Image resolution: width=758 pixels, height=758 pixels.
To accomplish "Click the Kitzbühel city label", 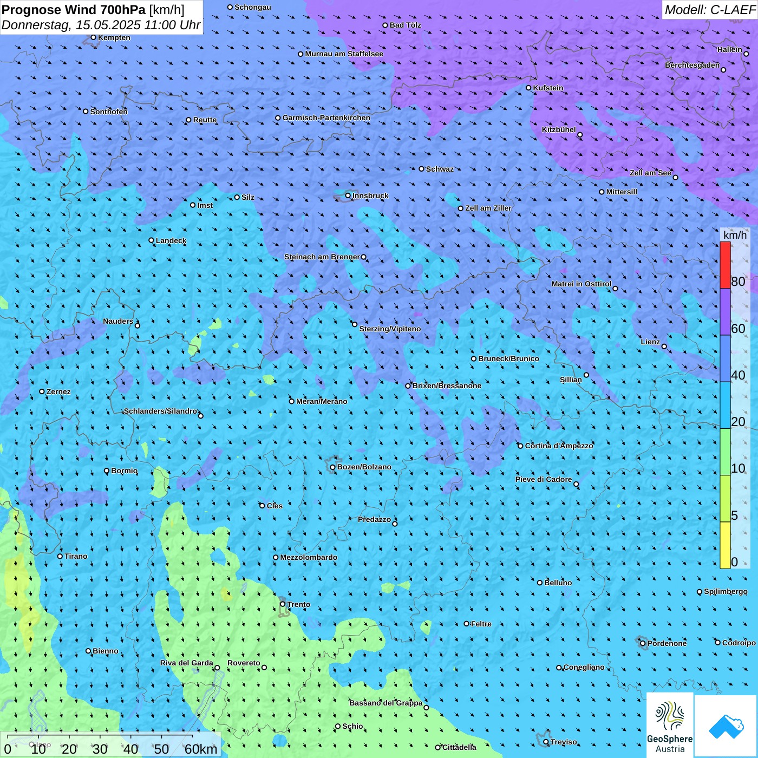I will (559, 129).
